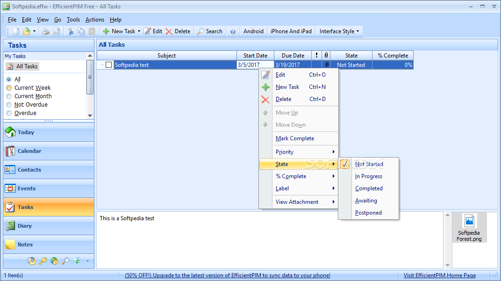Click the iPhone And iPad button
The height and width of the screenshot is (281, 501).
click(291, 31)
